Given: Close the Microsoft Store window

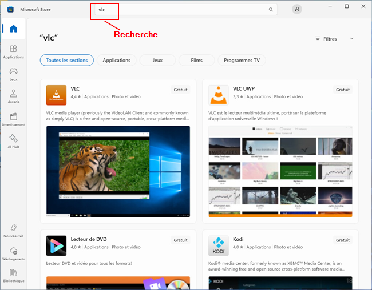Looking at the screenshot, I should click(x=363, y=6).
